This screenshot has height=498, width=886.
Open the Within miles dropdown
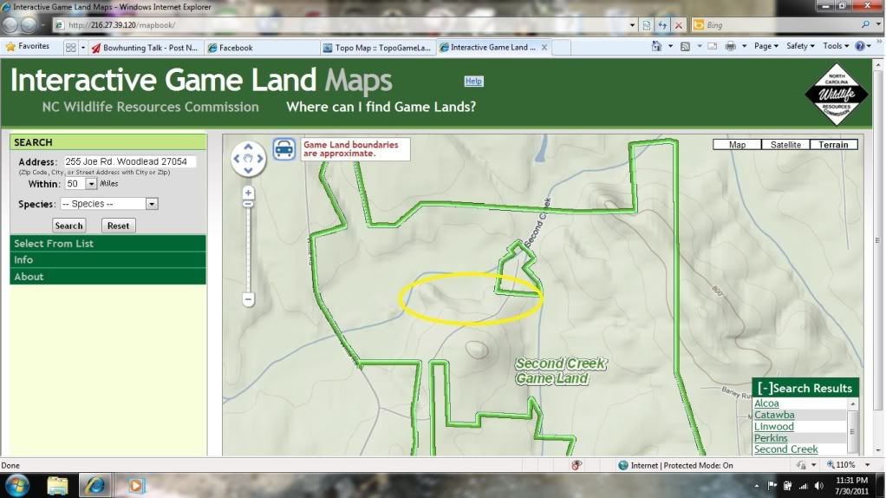click(x=91, y=184)
